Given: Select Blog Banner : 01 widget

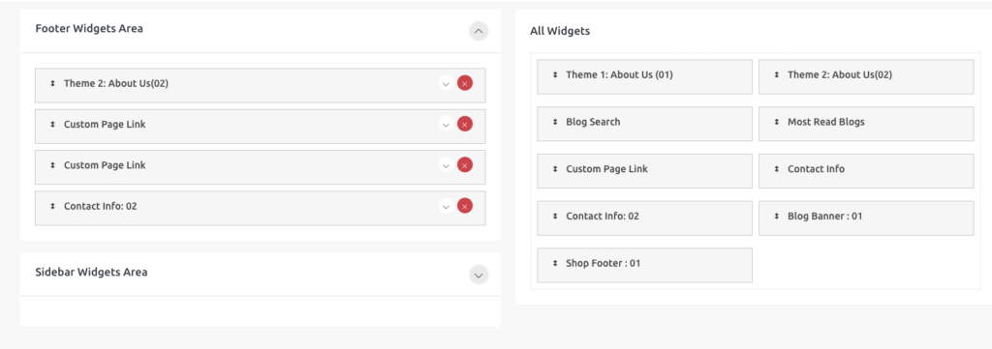Looking at the screenshot, I should point(866,218).
